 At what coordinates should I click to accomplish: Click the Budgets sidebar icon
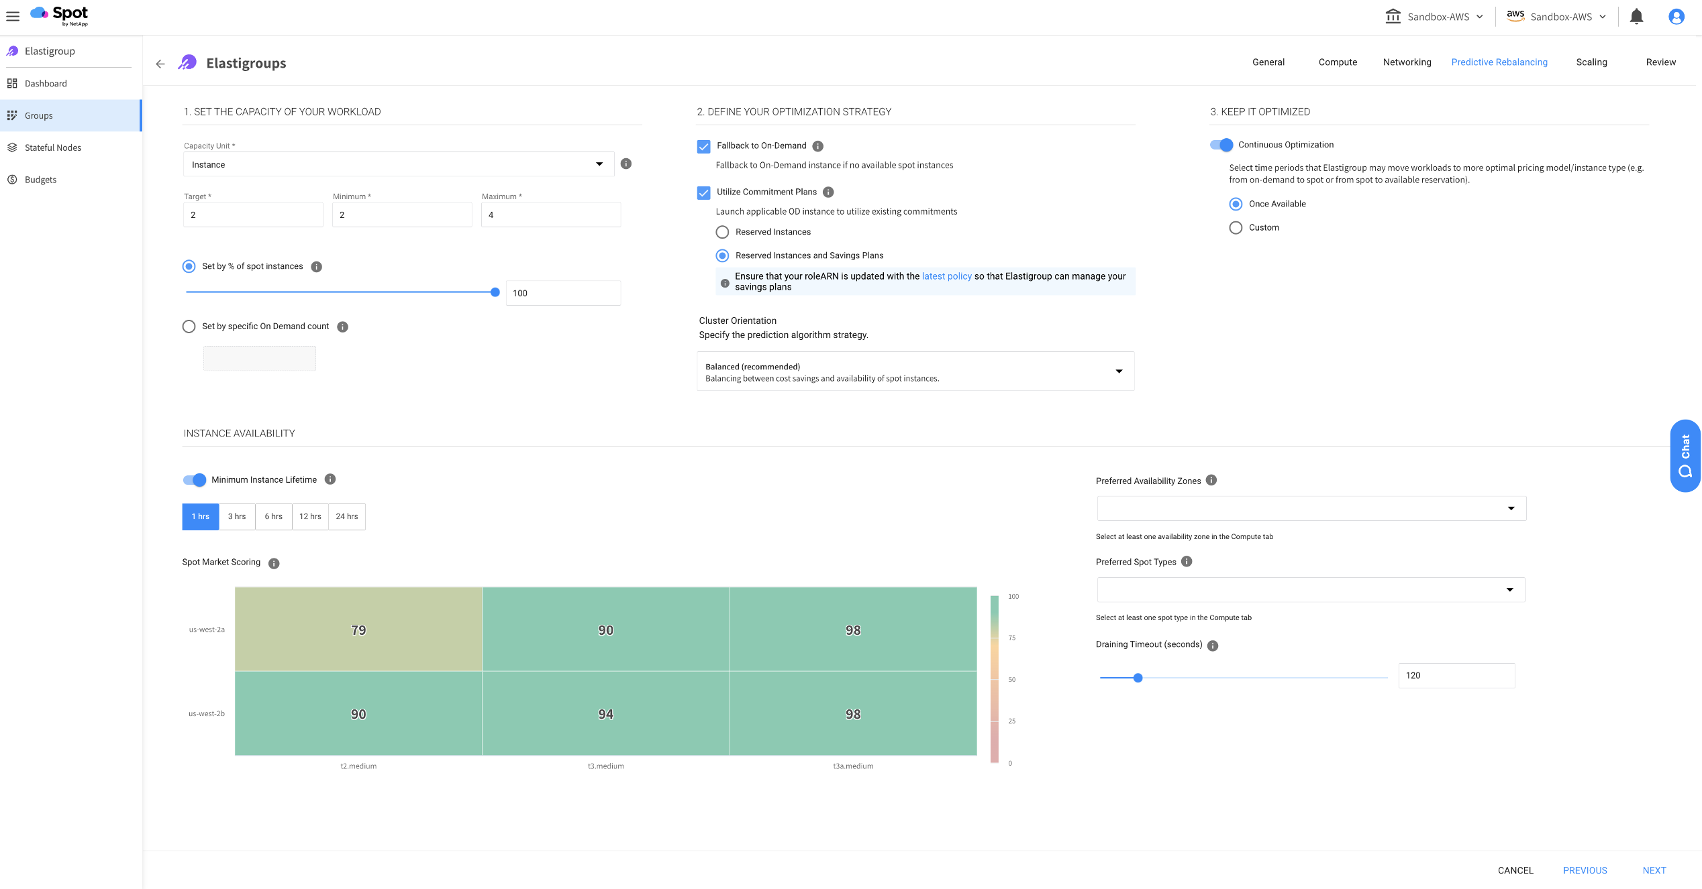click(x=13, y=180)
